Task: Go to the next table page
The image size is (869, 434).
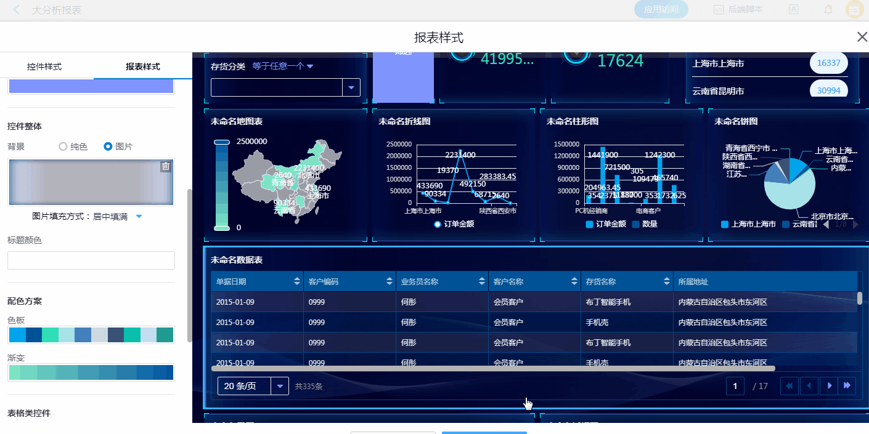Action: [830, 386]
